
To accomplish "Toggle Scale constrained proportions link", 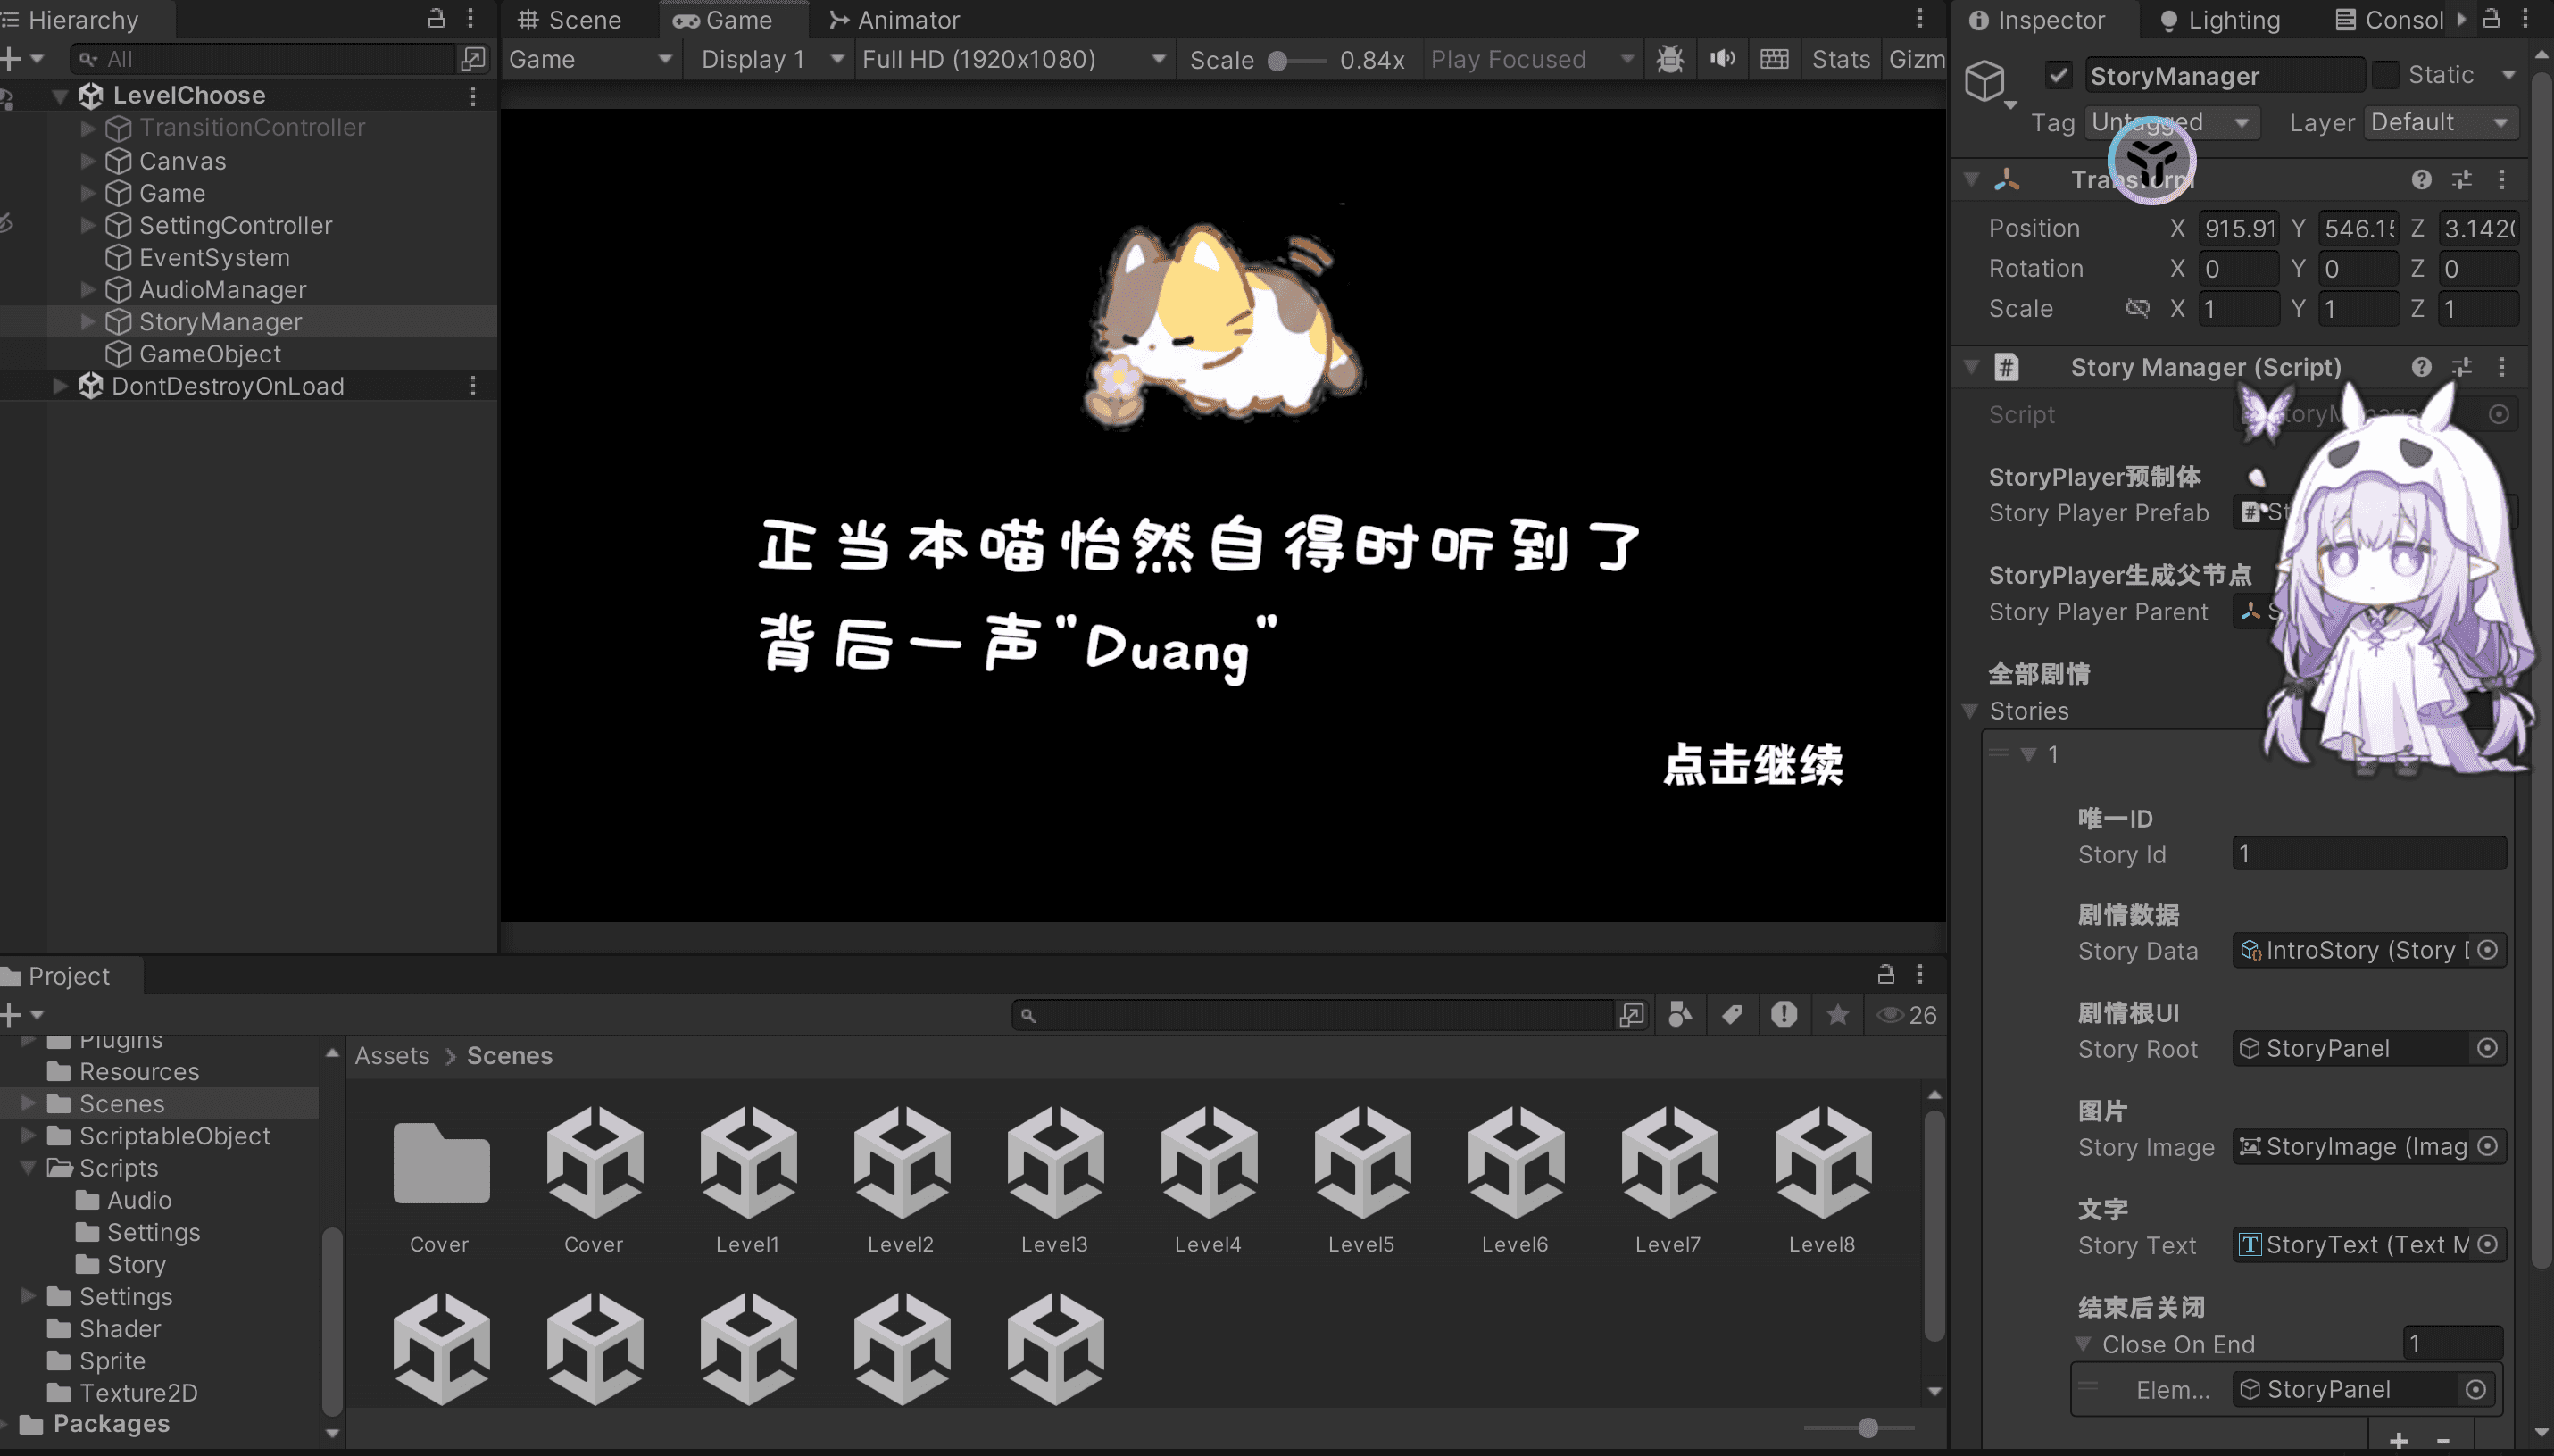I will [2136, 308].
